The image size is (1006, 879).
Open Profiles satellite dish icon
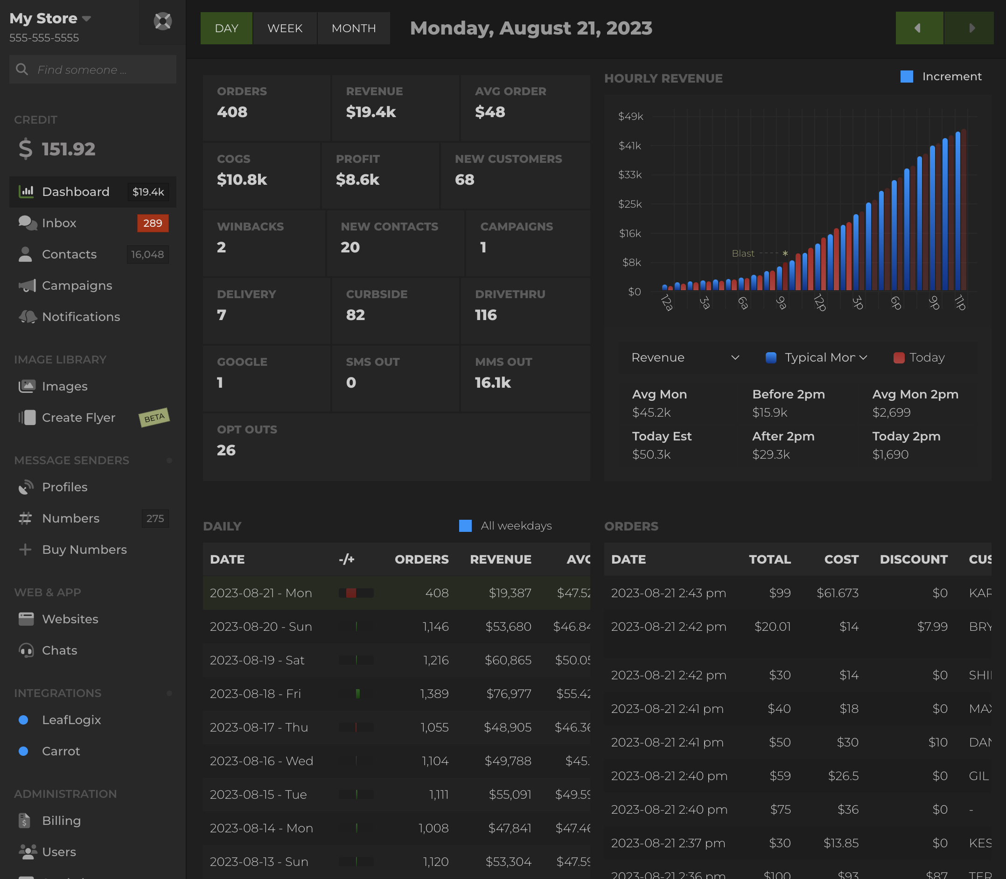[x=26, y=487]
